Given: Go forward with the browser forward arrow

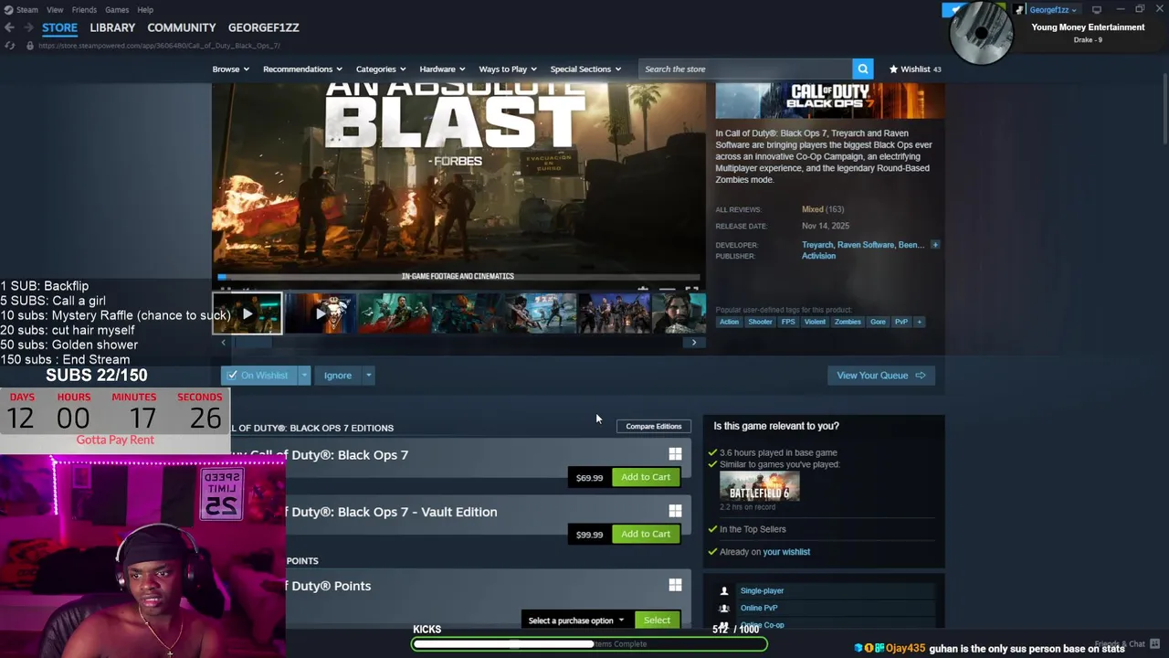Looking at the screenshot, I should click(28, 27).
